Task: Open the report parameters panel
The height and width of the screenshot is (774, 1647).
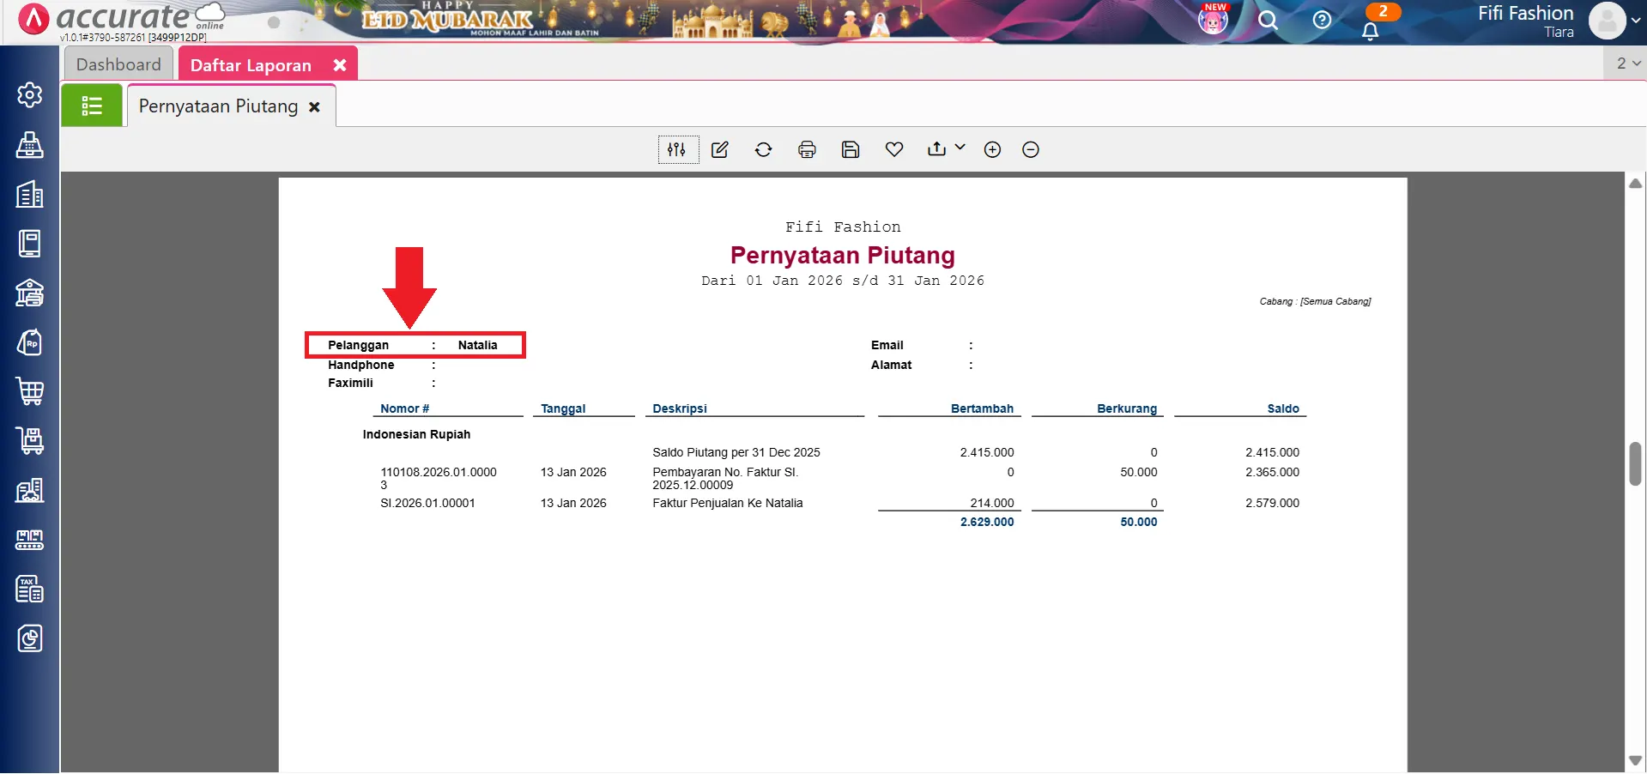Action: (677, 148)
